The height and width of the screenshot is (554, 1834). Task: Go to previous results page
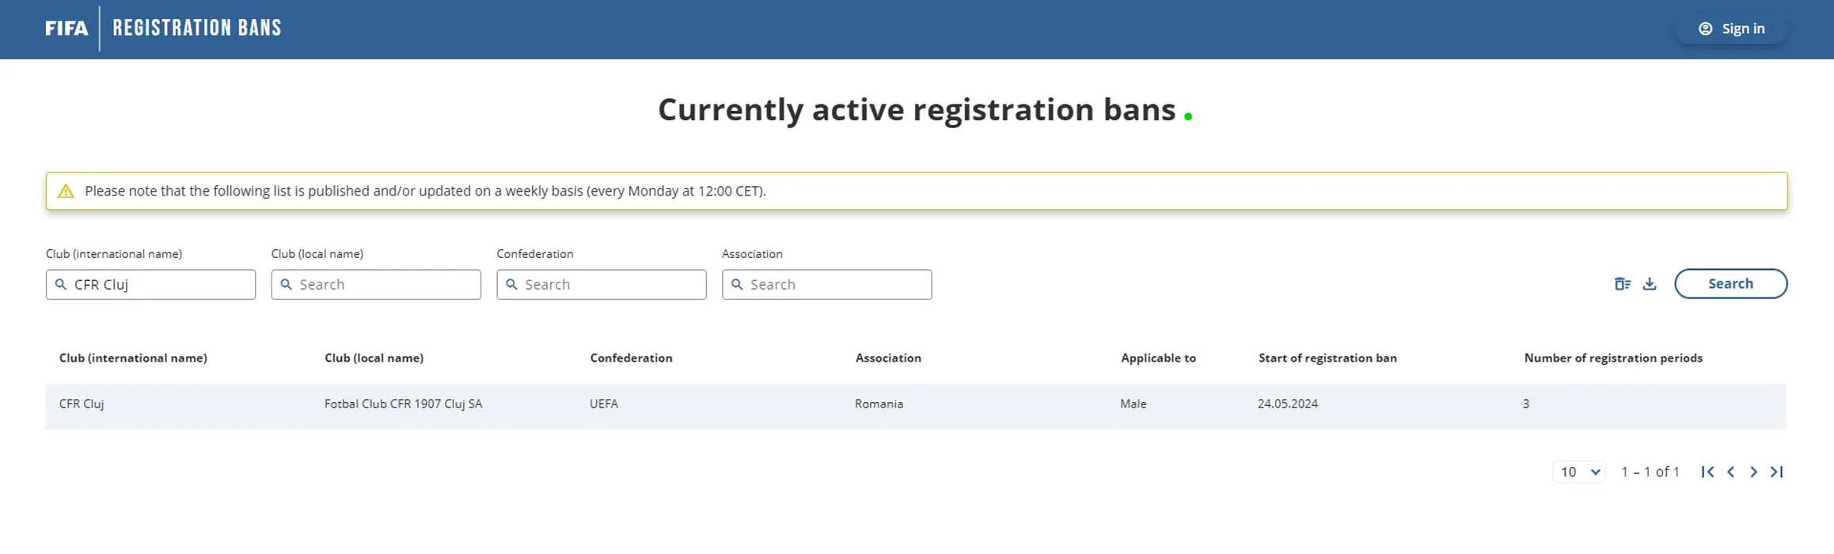[x=1731, y=472]
